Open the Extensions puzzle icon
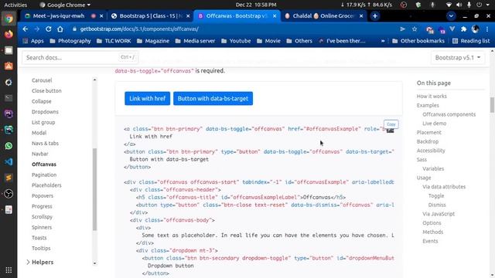Image resolution: width=495 pixels, height=278 pixels. 463,29
